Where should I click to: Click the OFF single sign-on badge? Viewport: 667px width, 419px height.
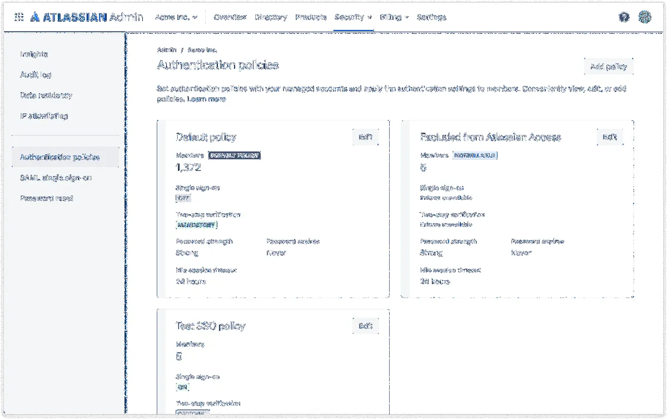[x=183, y=198]
